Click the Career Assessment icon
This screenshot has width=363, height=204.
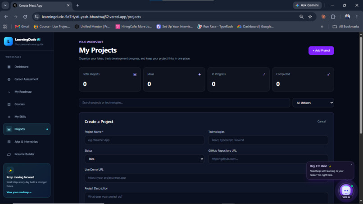click(x=9, y=79)
